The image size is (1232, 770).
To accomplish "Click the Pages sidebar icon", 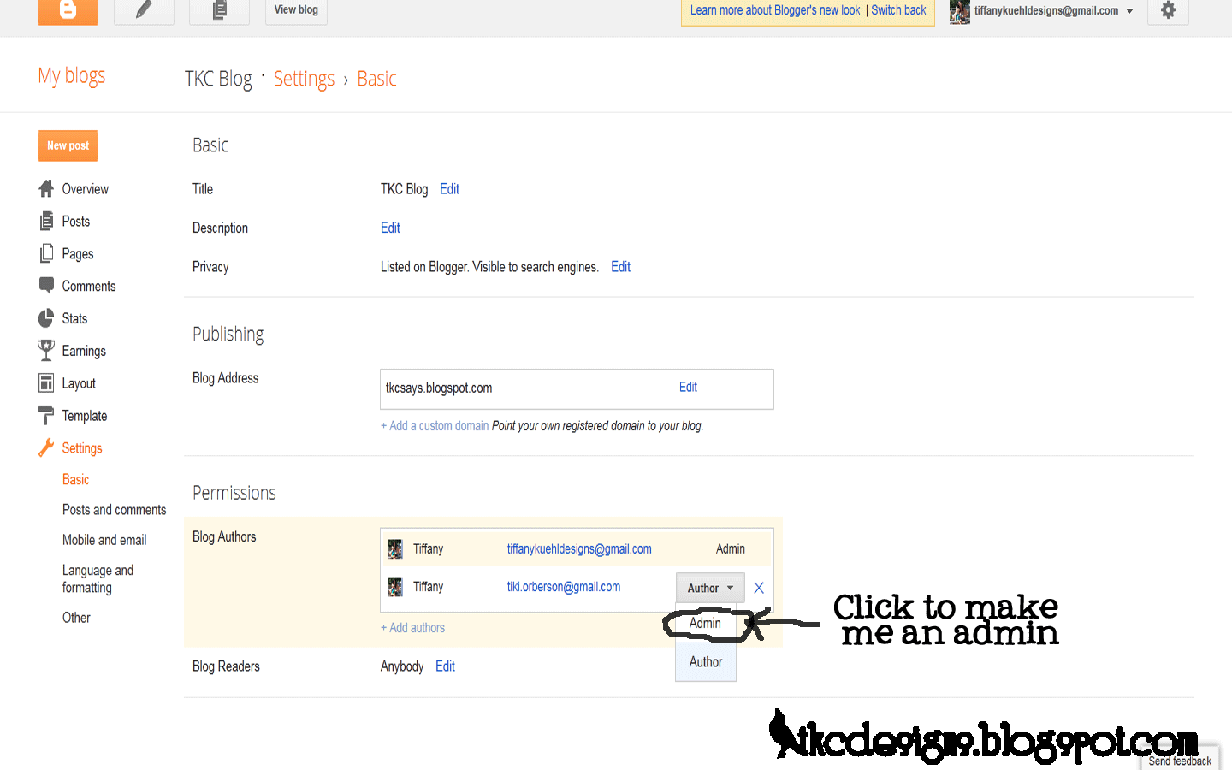I will 46,253.
